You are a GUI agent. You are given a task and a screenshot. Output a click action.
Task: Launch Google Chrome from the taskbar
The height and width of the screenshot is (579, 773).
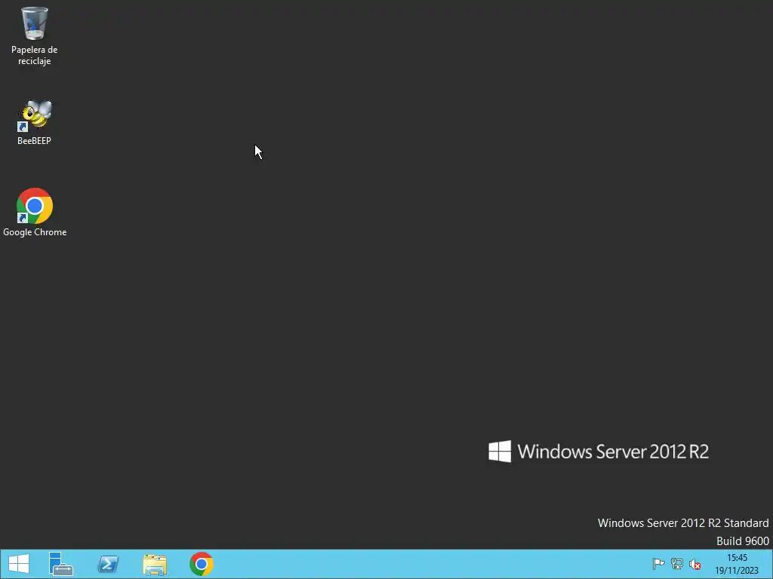[x=201, y=564]
